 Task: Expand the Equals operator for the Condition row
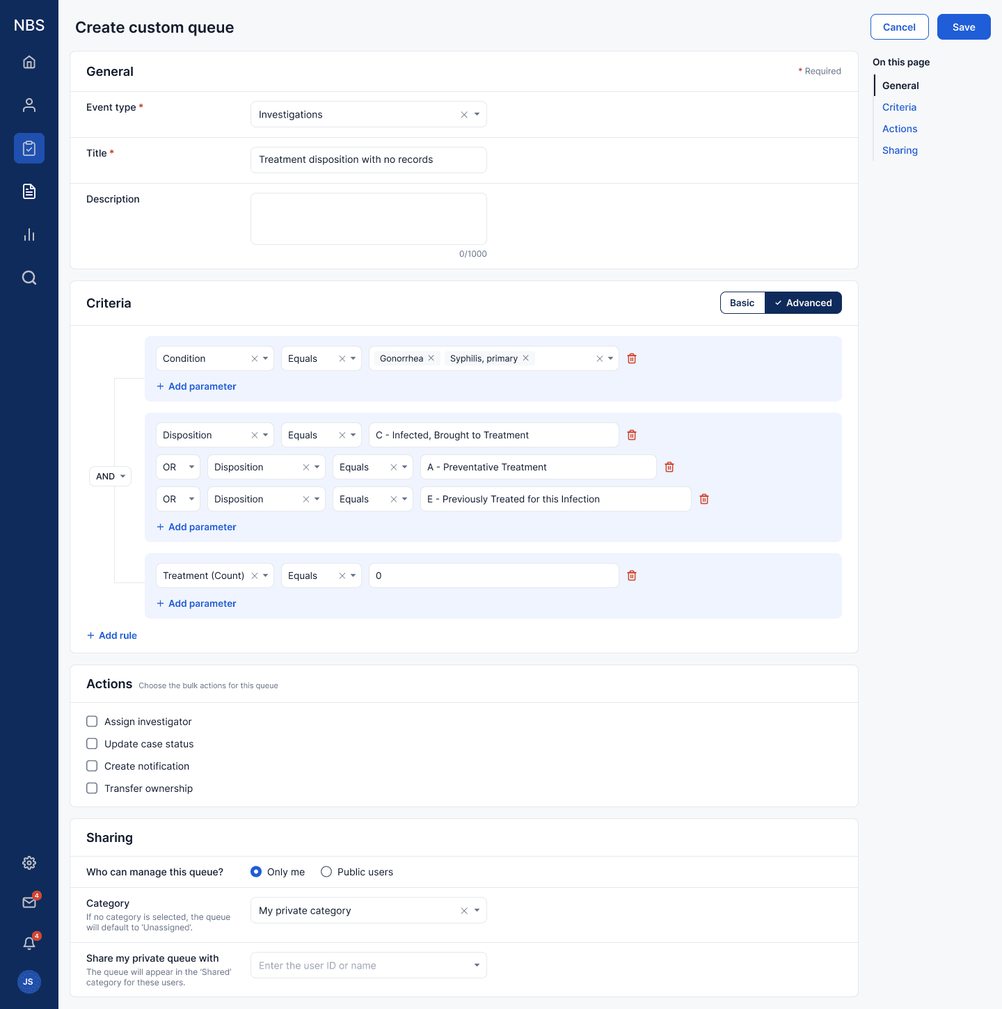coord(353,358)
